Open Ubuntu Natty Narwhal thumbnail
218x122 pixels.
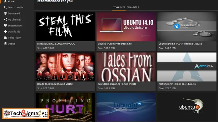[x=187, y=107]
